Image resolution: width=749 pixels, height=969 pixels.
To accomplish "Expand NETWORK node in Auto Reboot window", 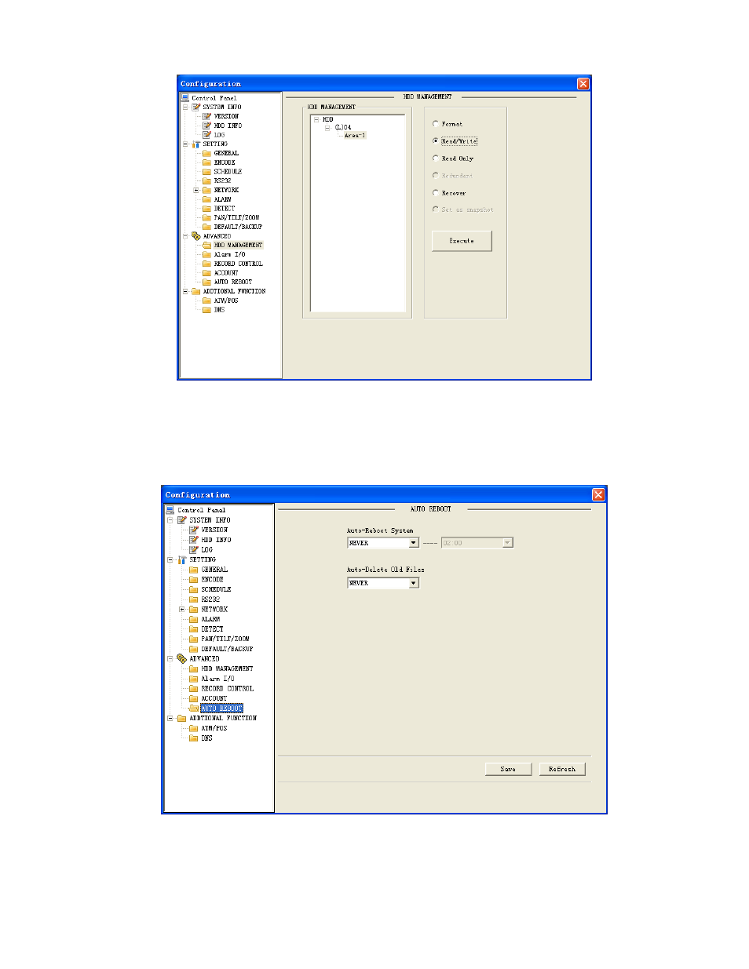I will (x=182, y=610).
